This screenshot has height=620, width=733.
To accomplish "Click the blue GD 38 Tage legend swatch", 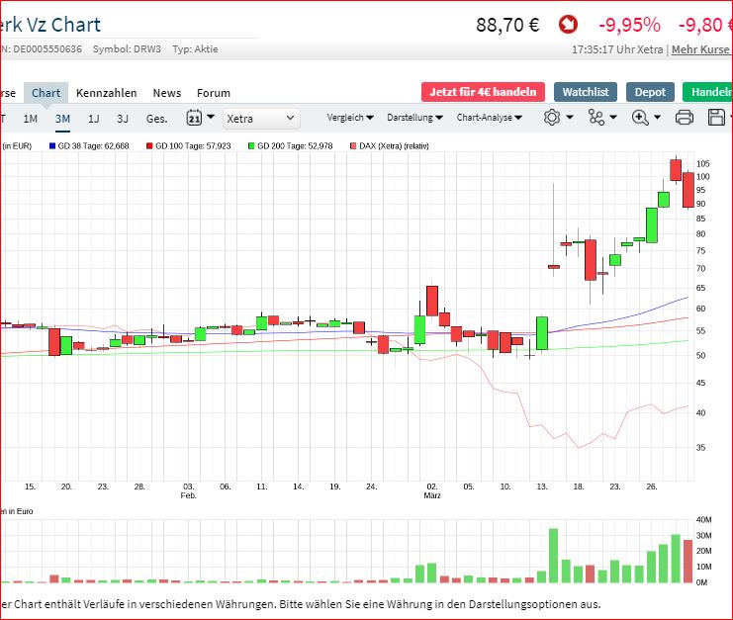I will [52, 146].
